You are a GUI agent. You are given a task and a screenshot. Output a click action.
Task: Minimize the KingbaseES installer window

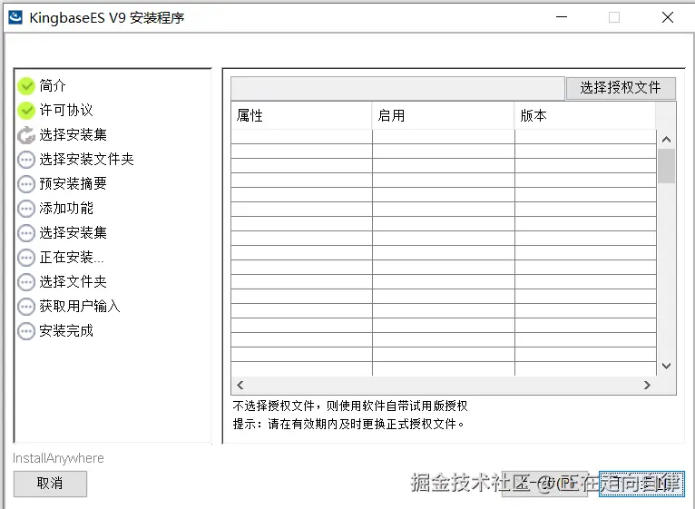562,17
